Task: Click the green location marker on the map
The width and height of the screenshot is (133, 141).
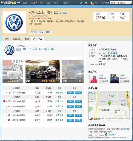Action: tap(109, 103)
